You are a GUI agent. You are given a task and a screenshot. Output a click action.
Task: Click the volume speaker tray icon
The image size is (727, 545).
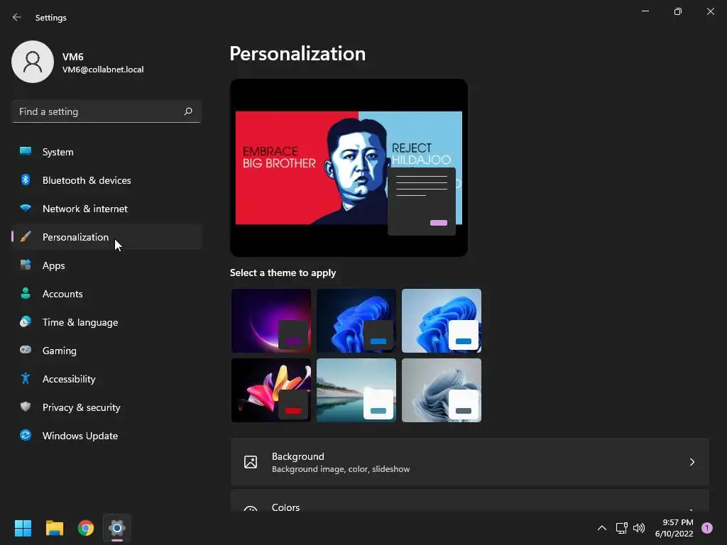639,528
